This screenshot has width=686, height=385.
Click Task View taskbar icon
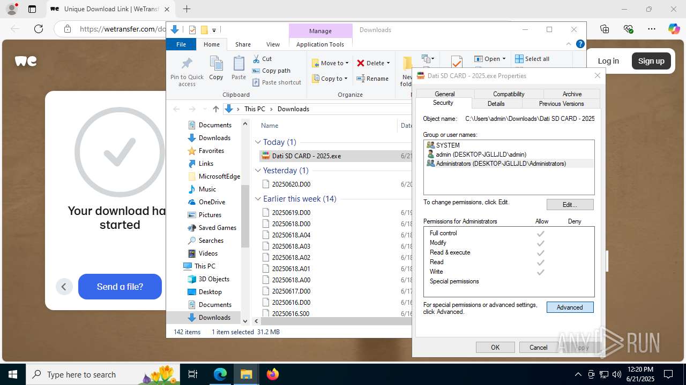click(x=193, y=374)
